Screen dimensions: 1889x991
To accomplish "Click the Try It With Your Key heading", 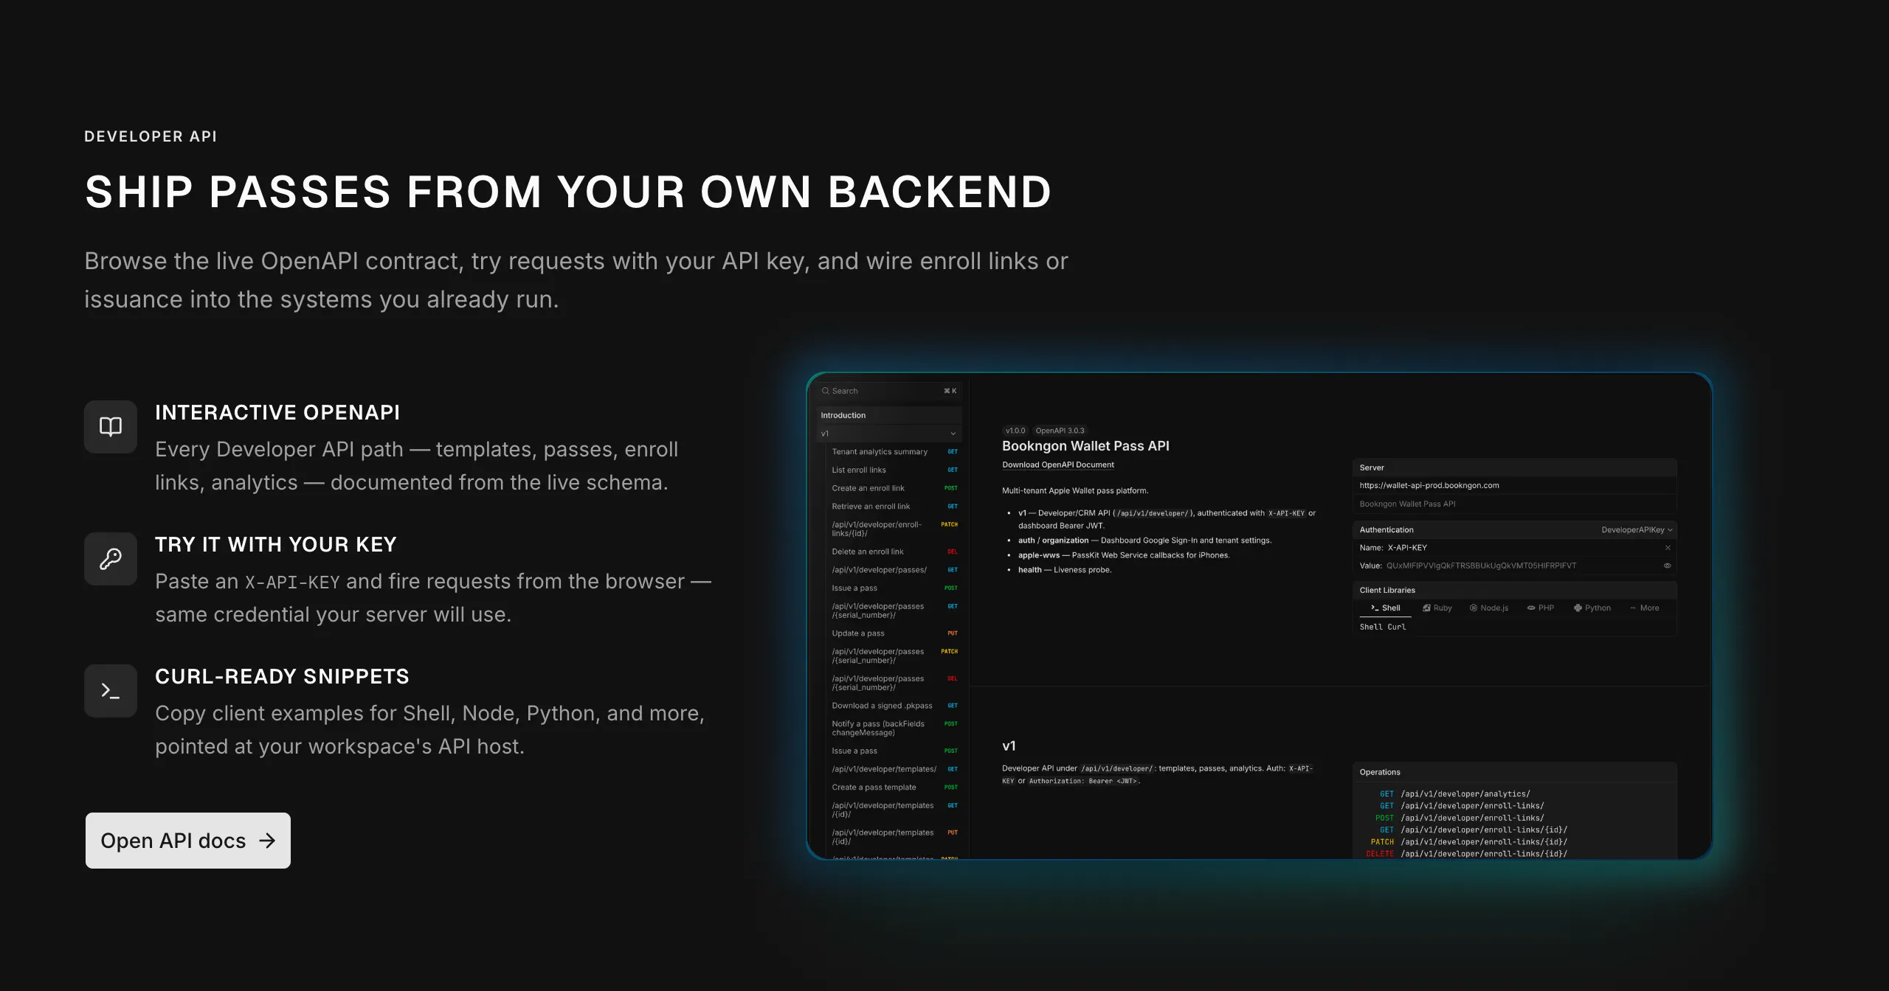I will (276, 544).
